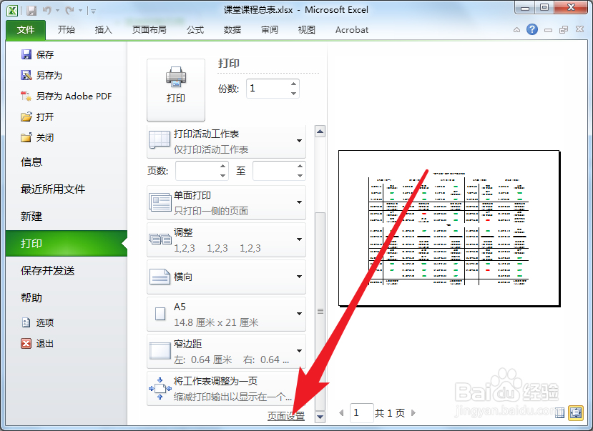Click Open (打开) in the File menu
The width and height of the screenshot is (593, 431).
(37, 117)
